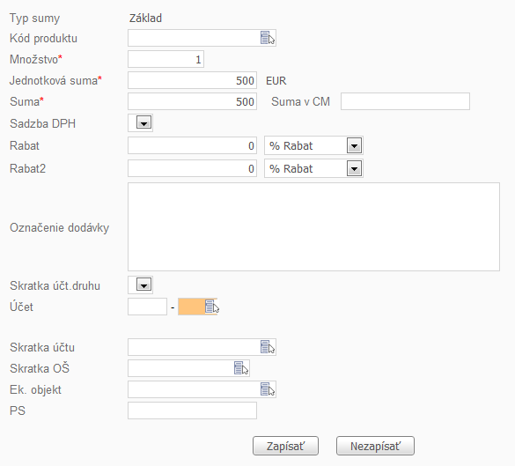Select the Suma v CM field

pyautogui.click(x=405, y=101)
